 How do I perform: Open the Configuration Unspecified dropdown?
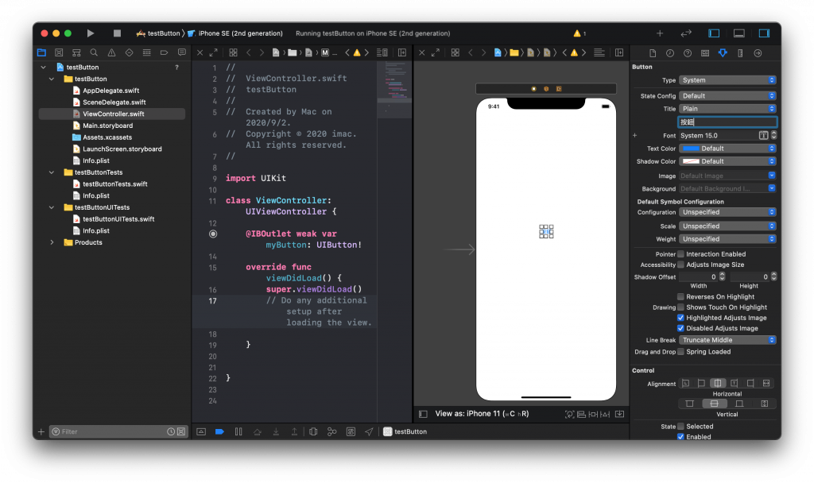pyautogui.click(x=728, y=212)
